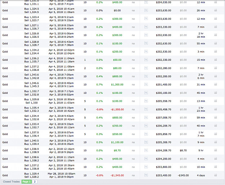Open chart icon for the $204,208.70 balance row
The image size is (225, 185).
pyautogui.click(x=146, y=150)
